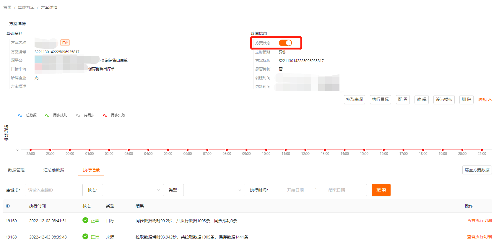This screenshot has height=245, width=499.
Task: Switch to the 数据管理 tab
Action: 16,170
